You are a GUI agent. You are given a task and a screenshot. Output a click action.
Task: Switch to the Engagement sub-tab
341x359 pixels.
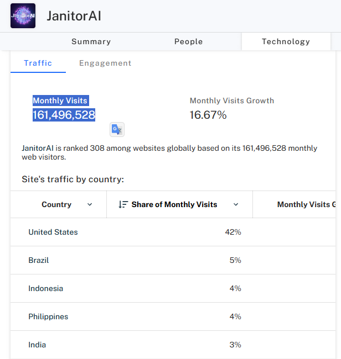tap(105, 63)
